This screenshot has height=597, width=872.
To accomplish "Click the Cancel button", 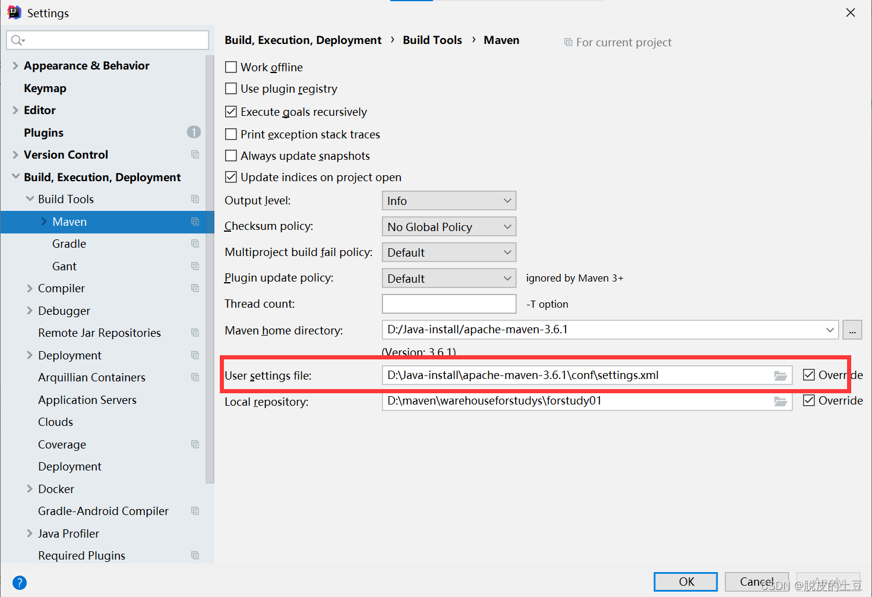I will click(757, 582).
